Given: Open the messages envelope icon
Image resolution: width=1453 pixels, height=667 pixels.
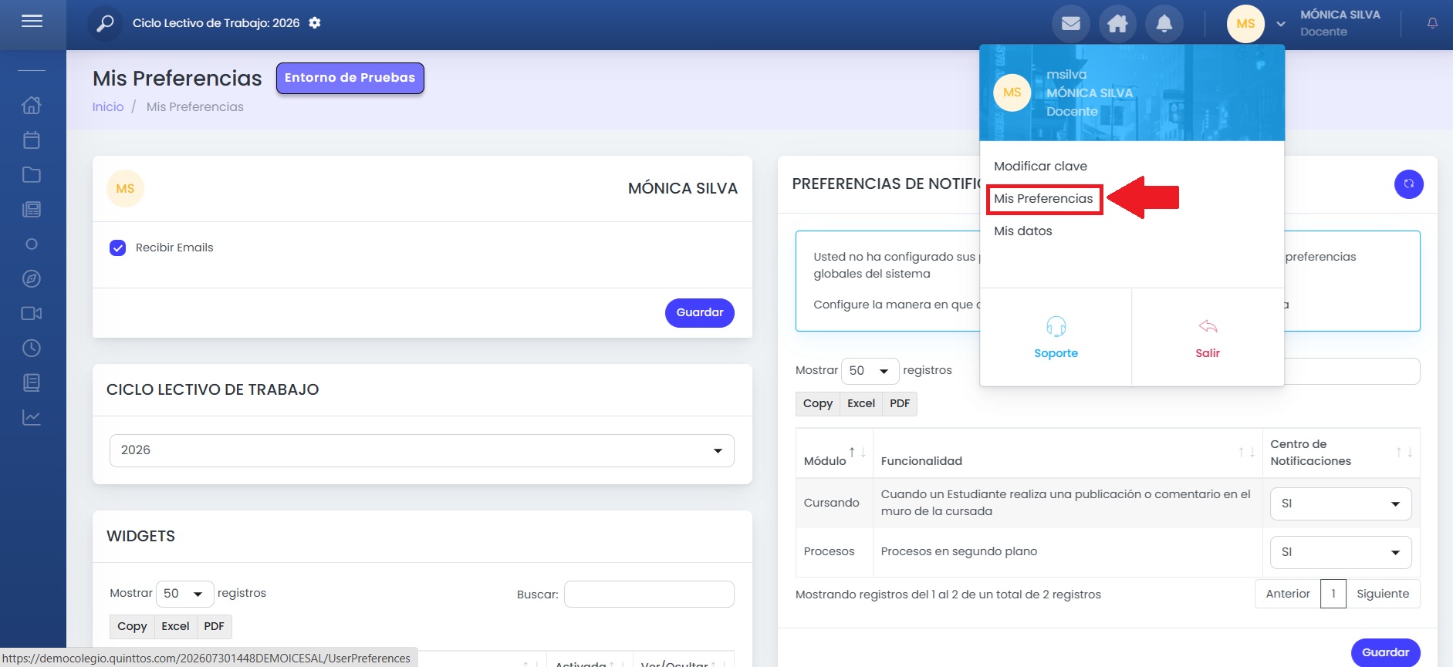Looking at the screenshot, I should (1071, 24).
